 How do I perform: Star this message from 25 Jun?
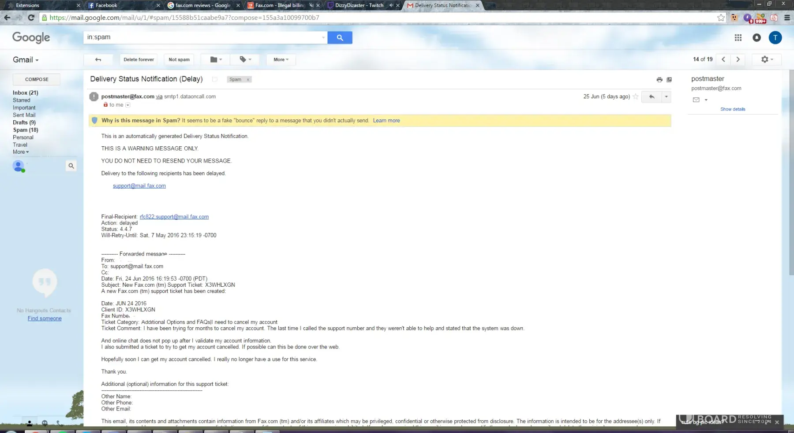click(636, 96)
